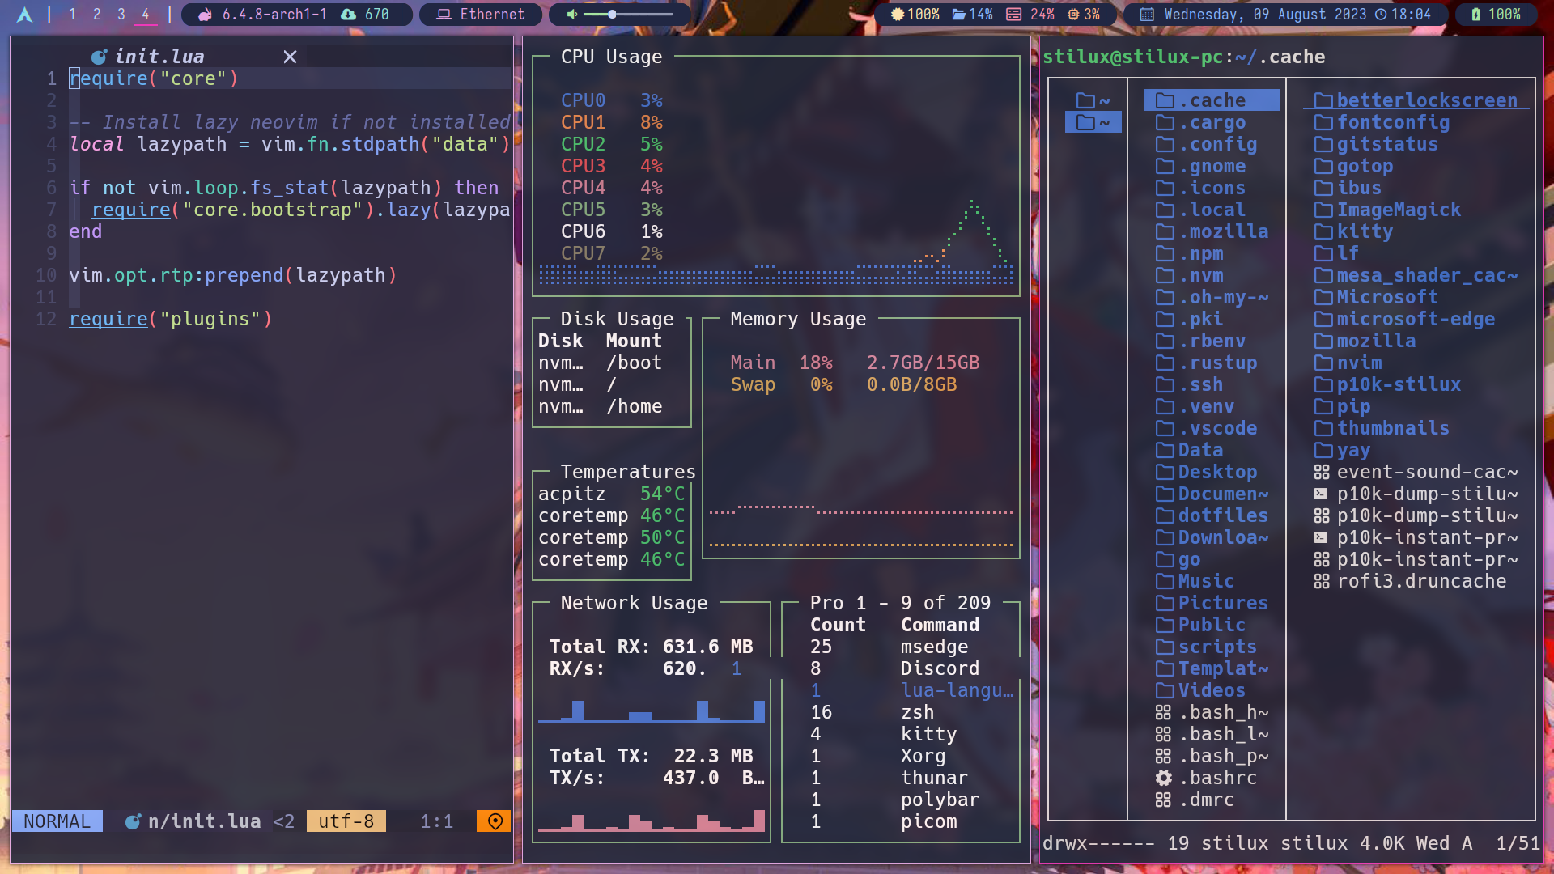Image resolution: width=1554 pixels, height=874 pixels.
Task: Click the Arch Linux logo icon
Action: (x=25, y=15)
